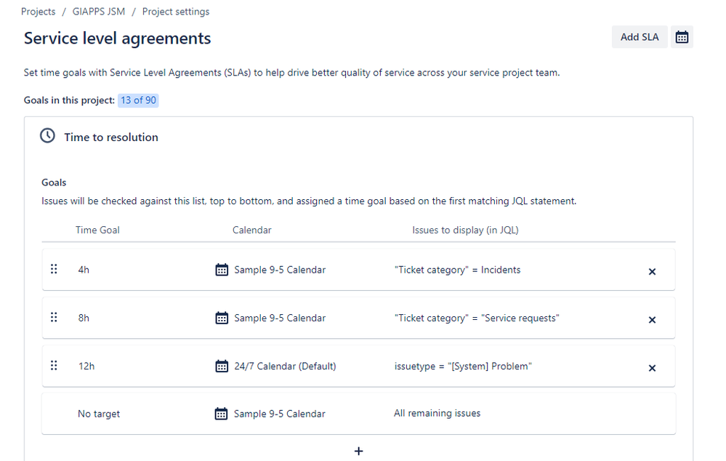Go to Projects breadcrumb

click(x=38, y=12)
